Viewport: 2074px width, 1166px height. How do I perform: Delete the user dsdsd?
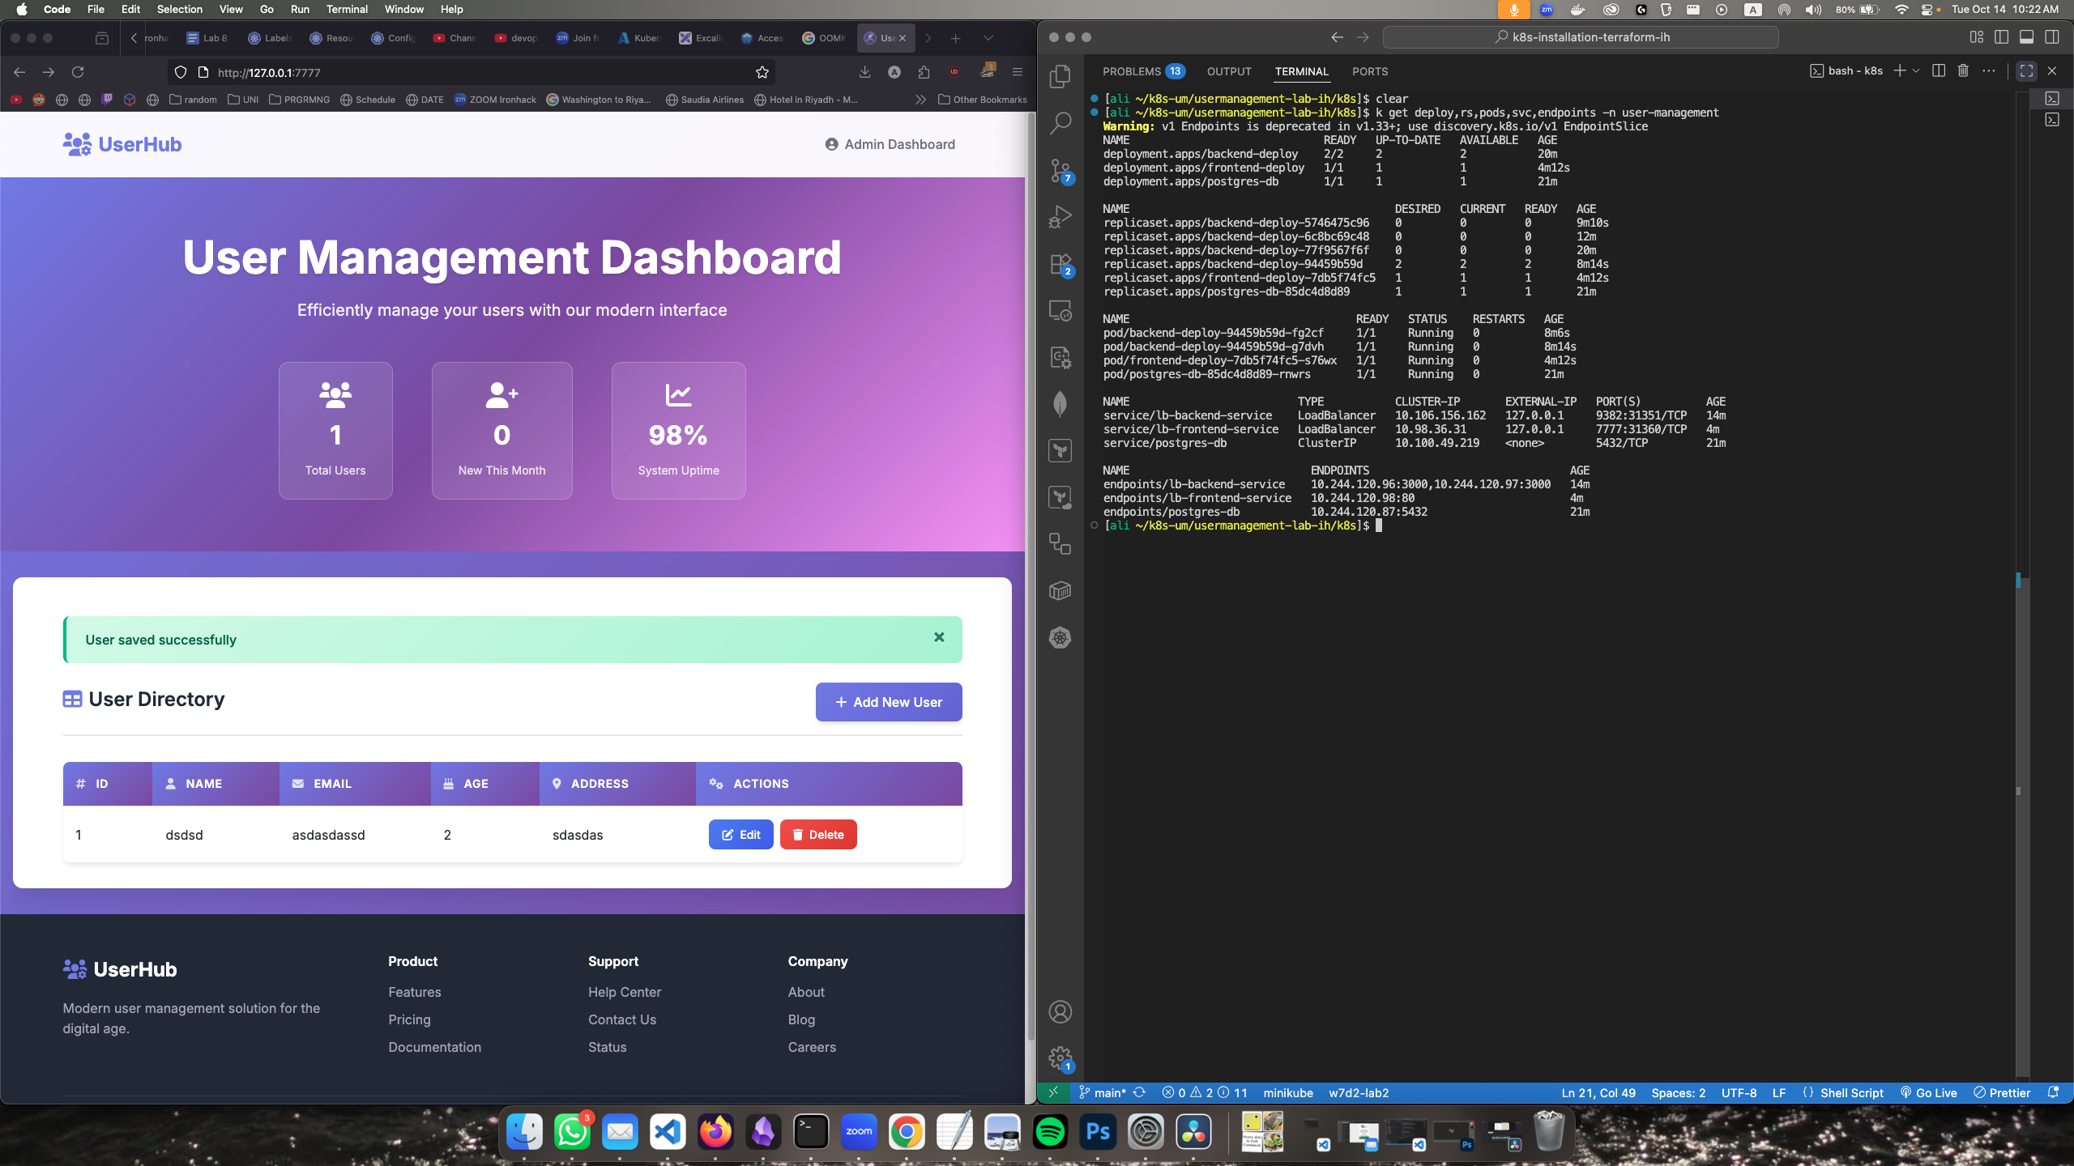point(817,835)
